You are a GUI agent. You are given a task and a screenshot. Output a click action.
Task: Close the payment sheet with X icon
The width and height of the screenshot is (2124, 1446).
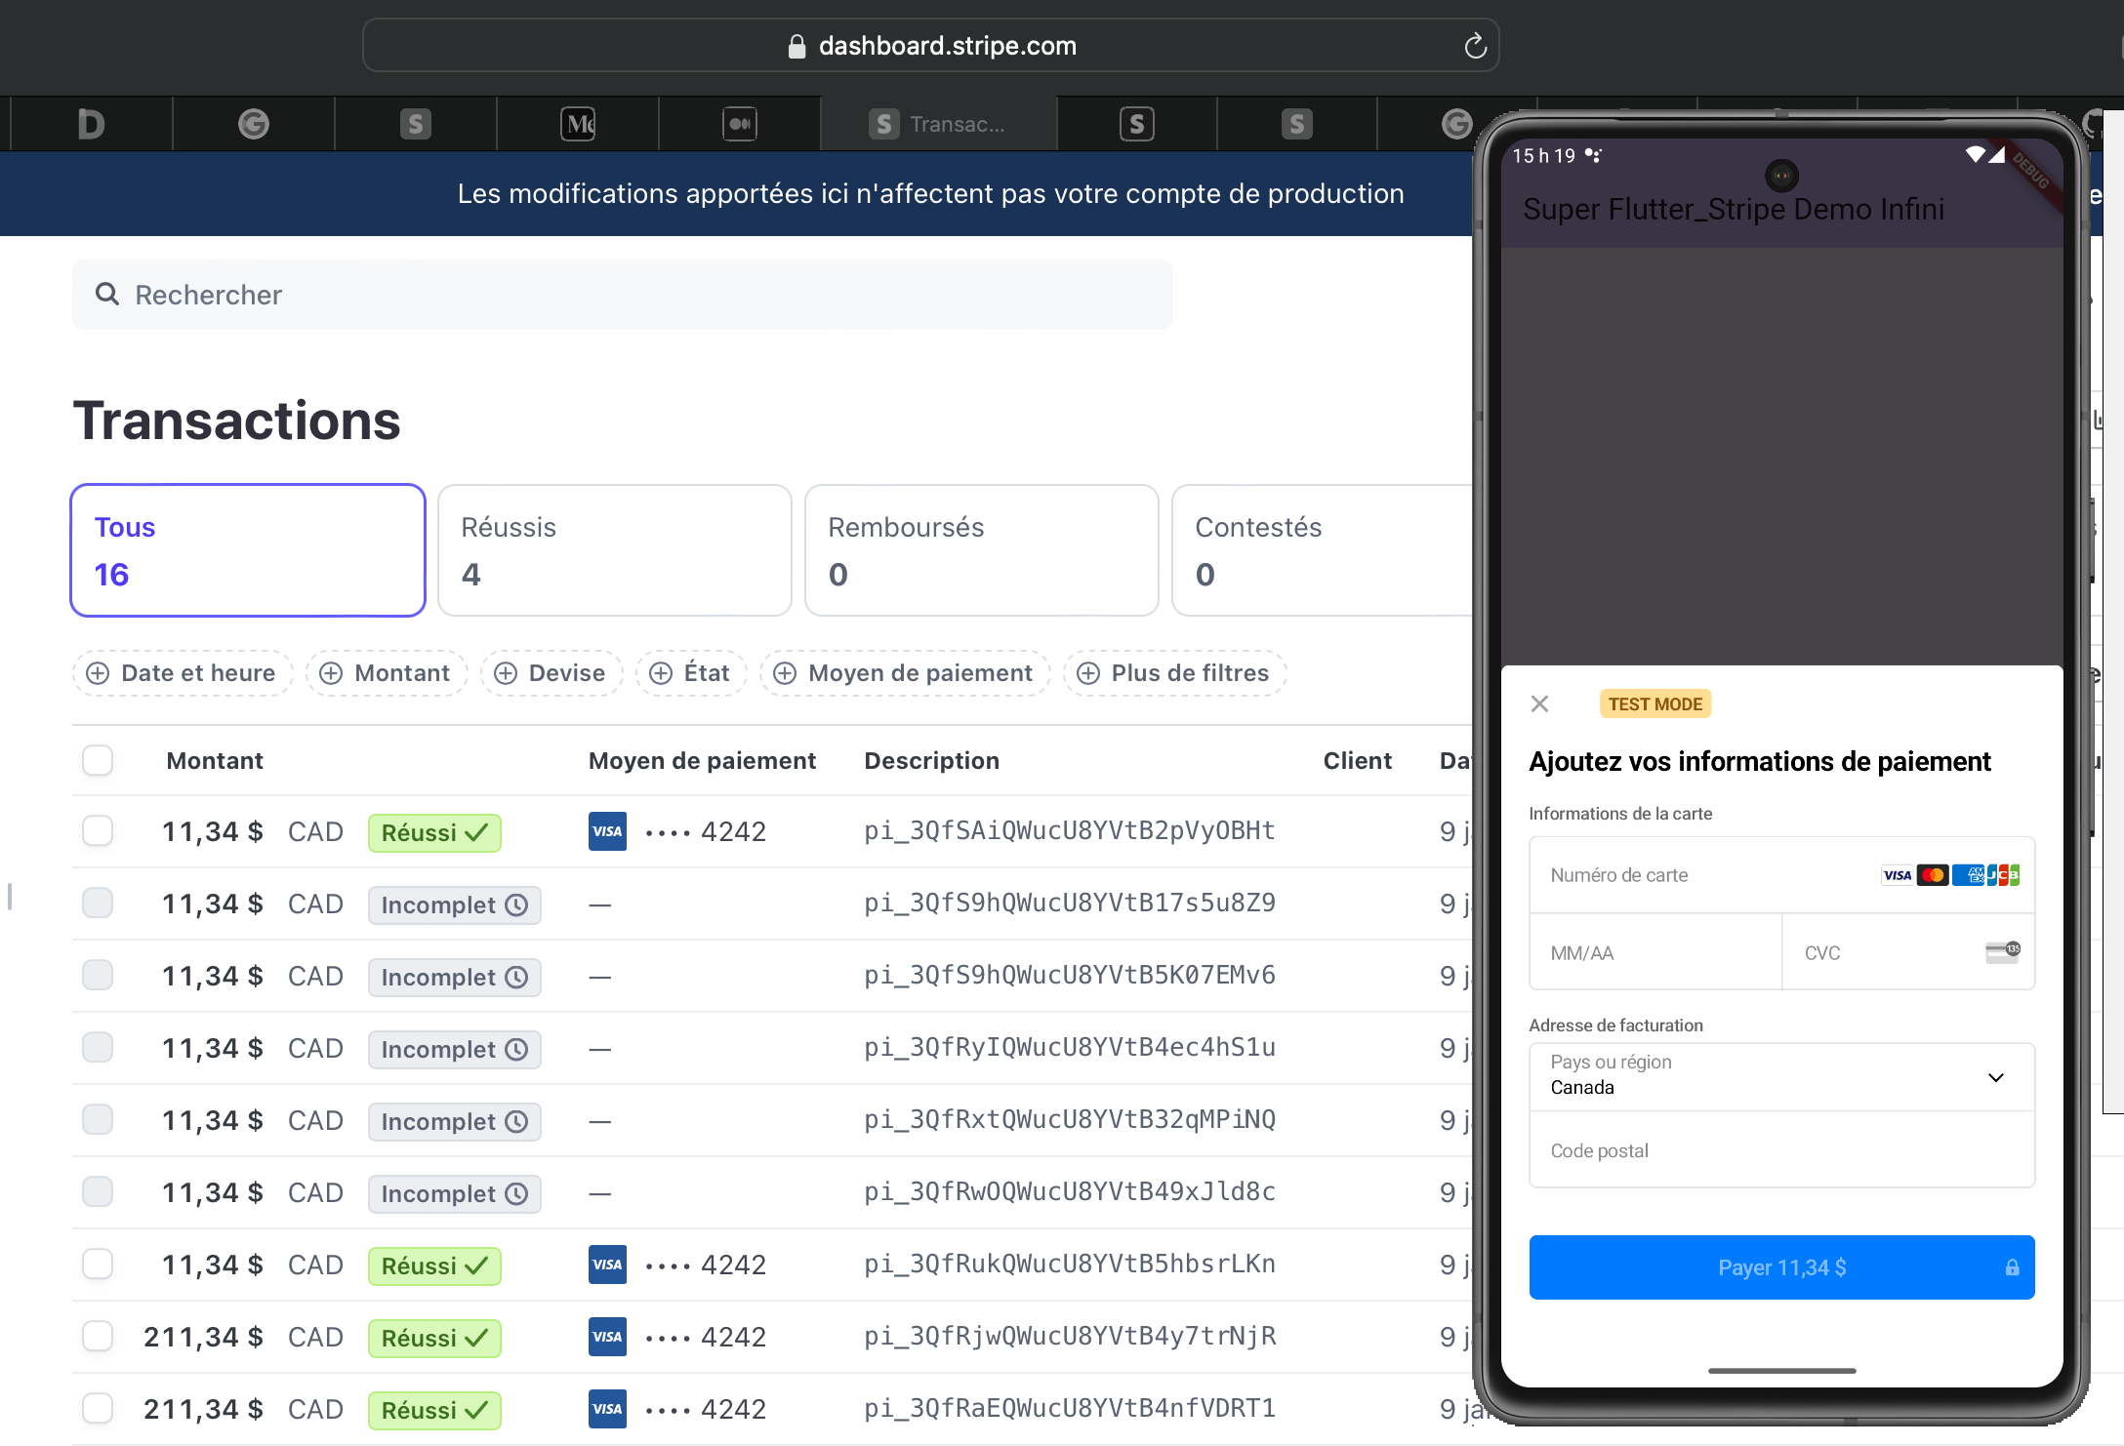click(1539, 703)
